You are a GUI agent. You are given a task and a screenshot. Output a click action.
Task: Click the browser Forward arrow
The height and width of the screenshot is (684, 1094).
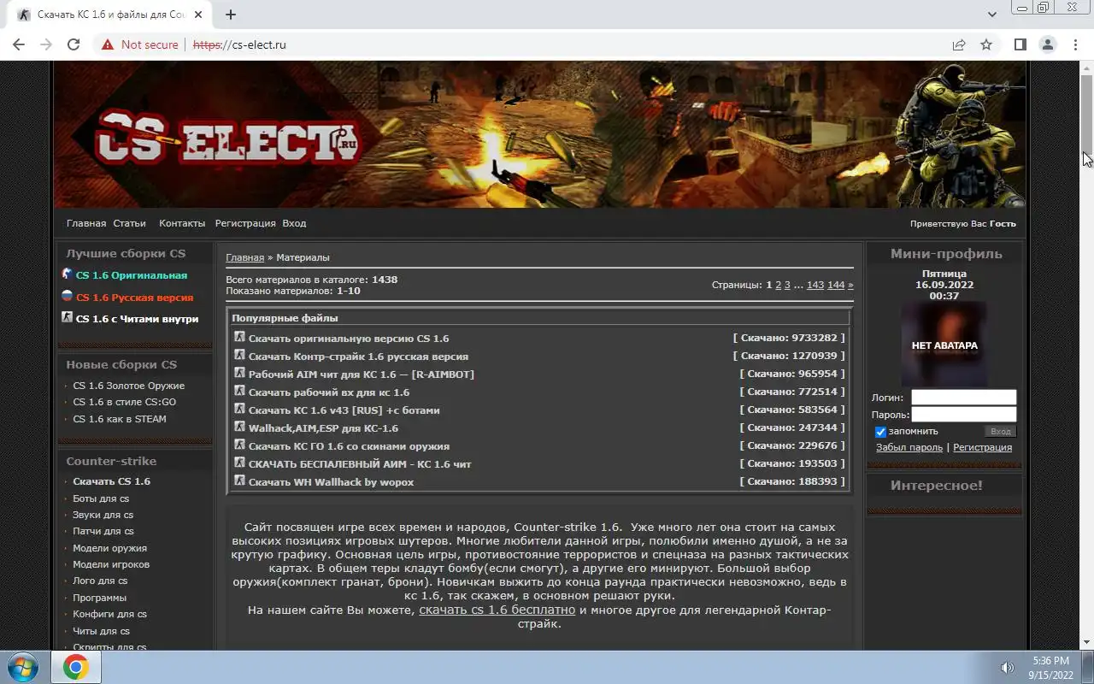[46, 44]
